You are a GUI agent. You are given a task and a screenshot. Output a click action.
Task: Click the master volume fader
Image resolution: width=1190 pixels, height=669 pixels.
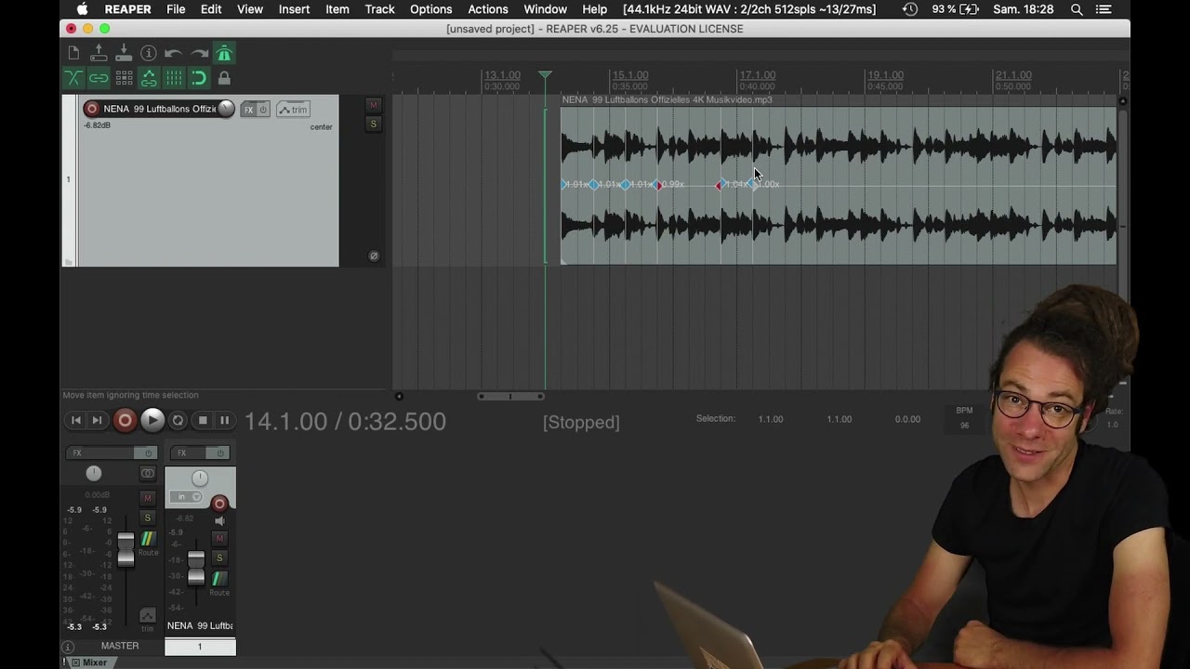click(x=126, y=548)
